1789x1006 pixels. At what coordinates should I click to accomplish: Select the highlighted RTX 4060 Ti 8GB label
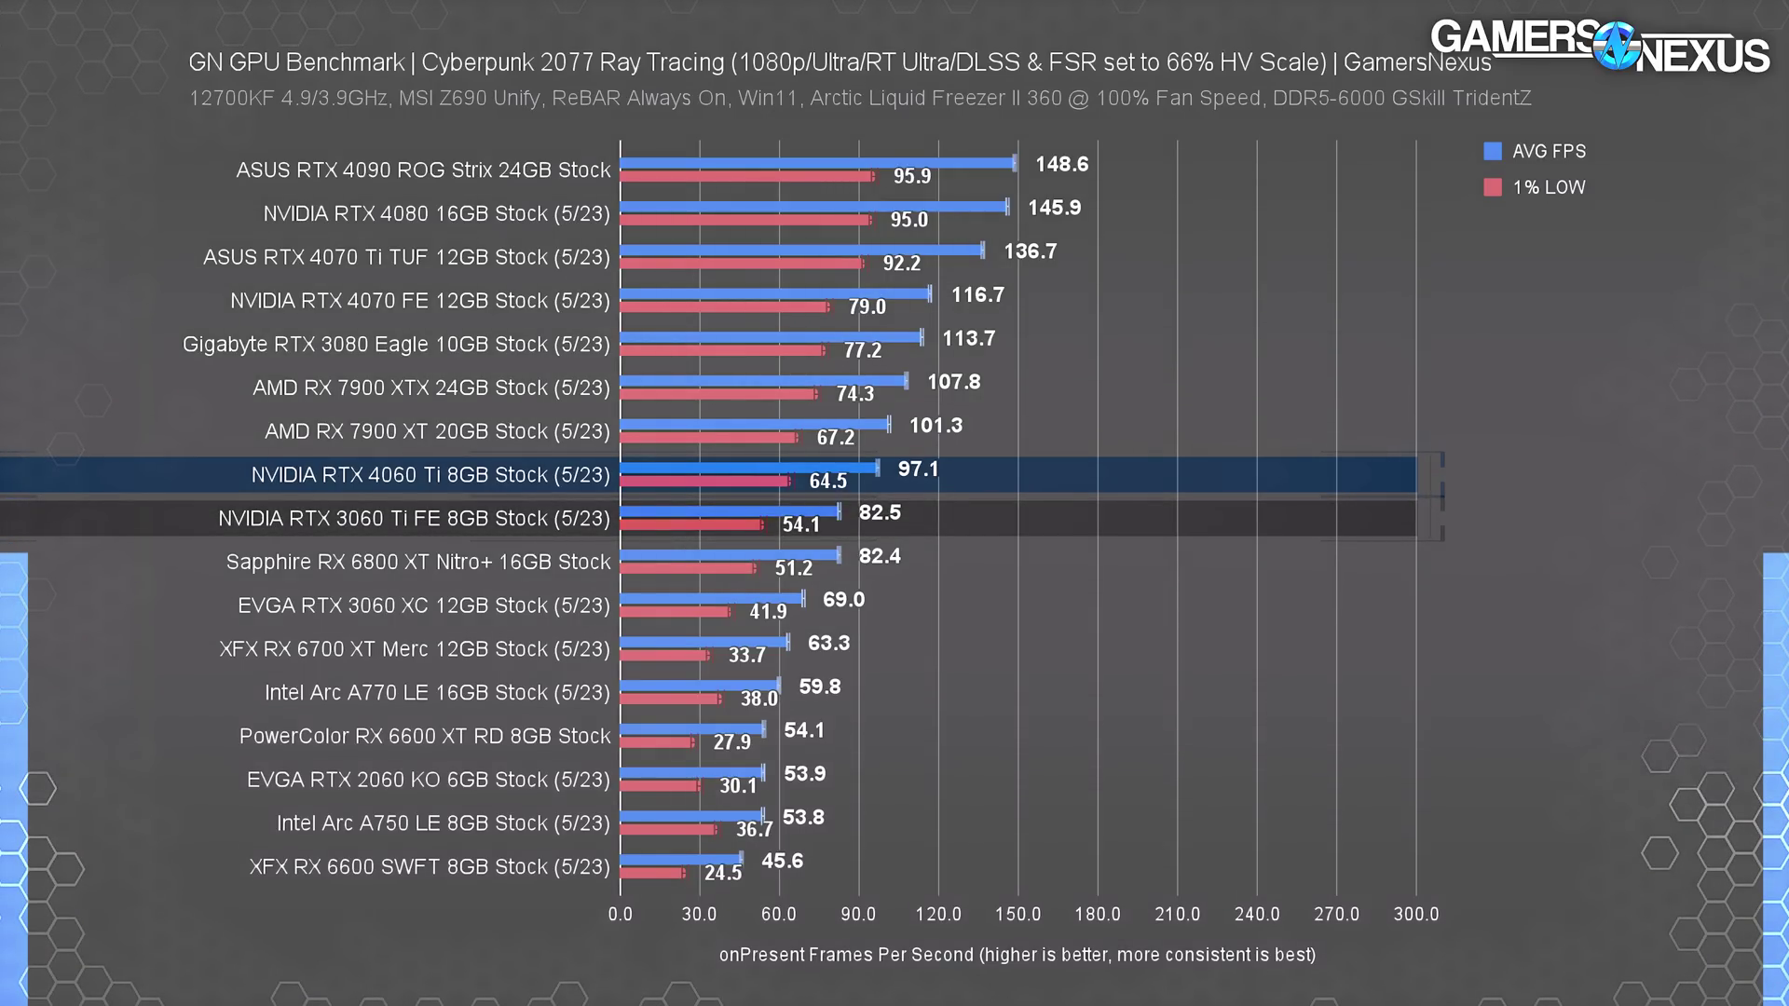click(430, 475)
